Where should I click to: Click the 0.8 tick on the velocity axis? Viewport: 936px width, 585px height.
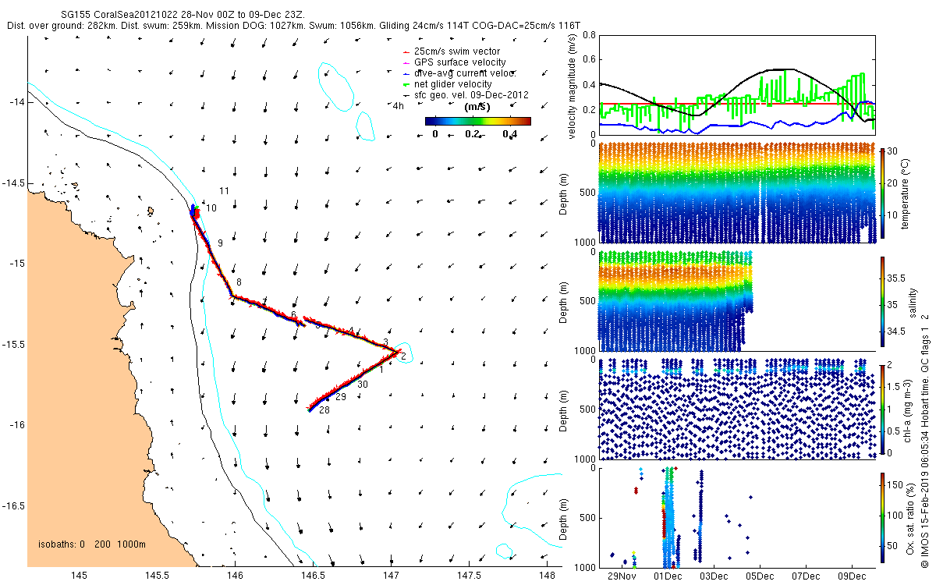pyautogui.click(x=588, y=35)
